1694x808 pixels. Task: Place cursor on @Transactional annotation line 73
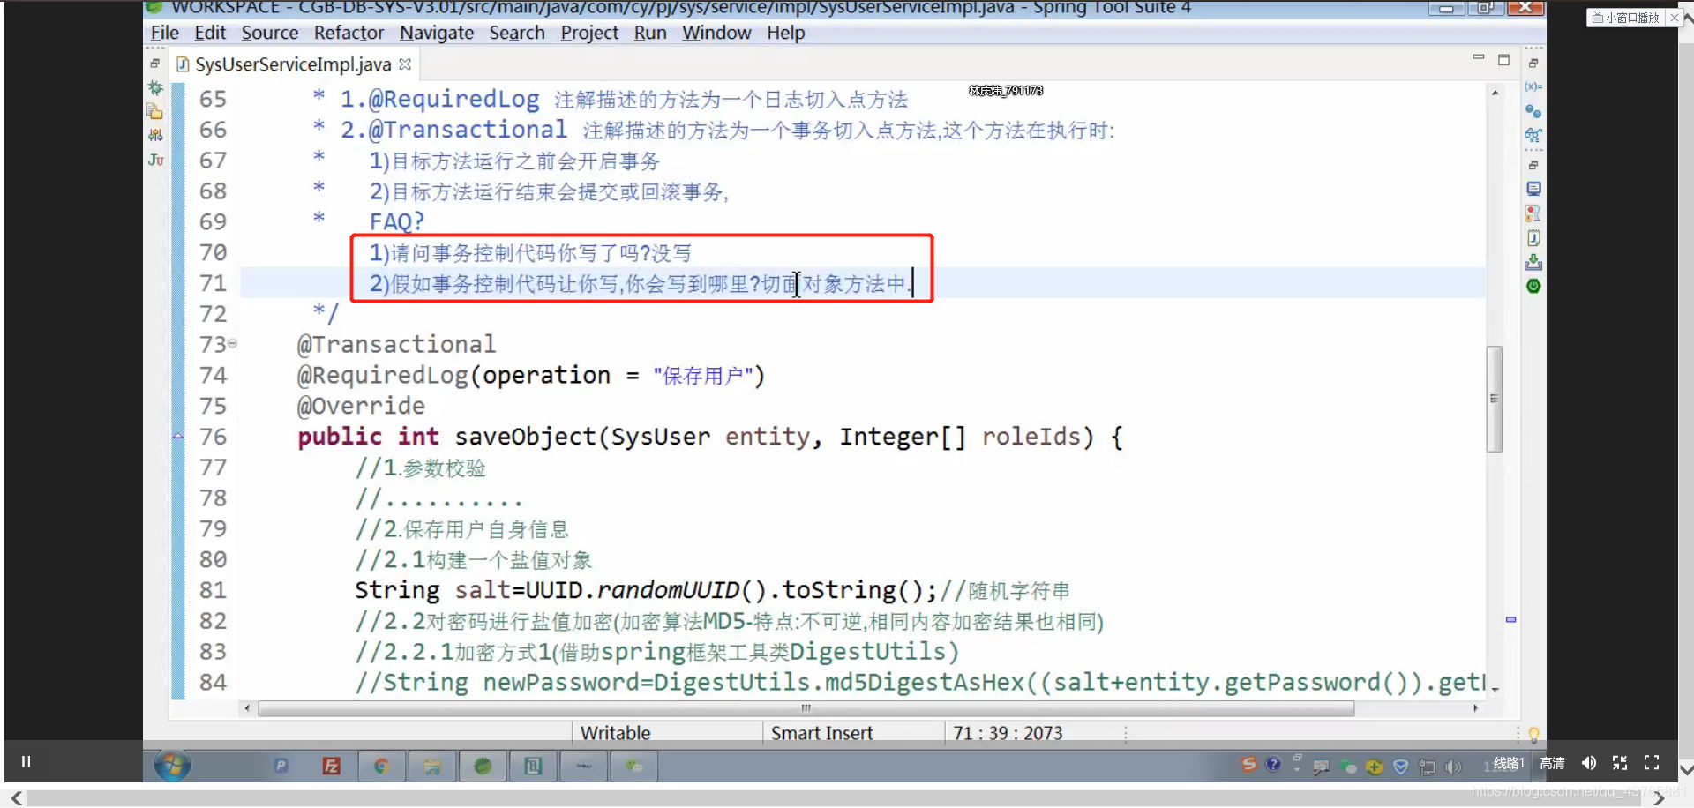(396, 344)
